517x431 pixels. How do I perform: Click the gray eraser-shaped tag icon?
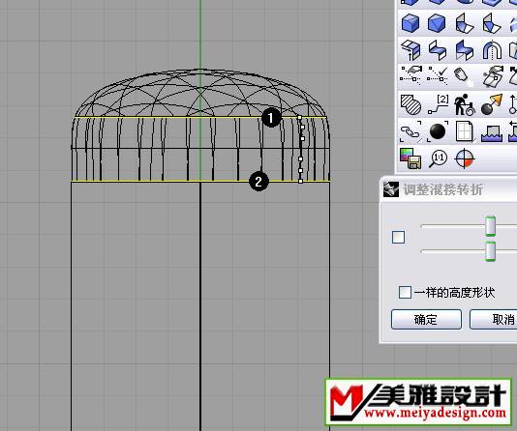pos(462,75)
